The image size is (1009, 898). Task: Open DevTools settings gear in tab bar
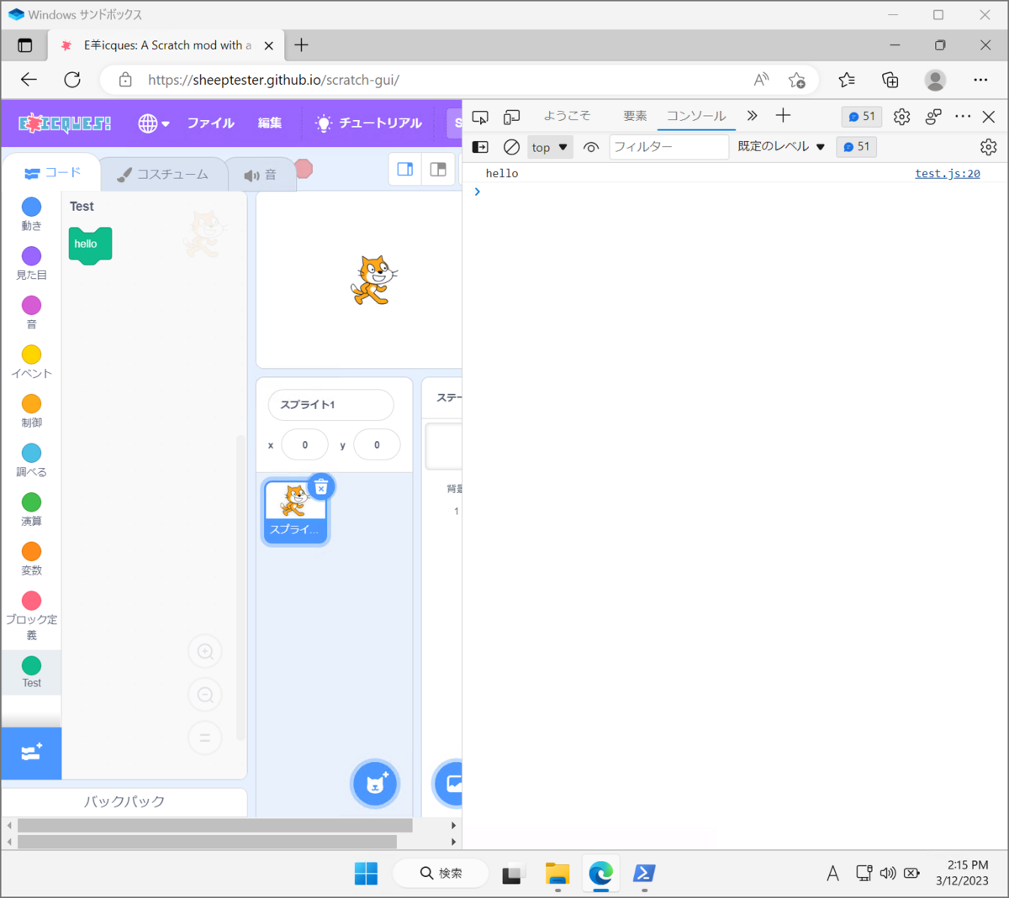901,117
